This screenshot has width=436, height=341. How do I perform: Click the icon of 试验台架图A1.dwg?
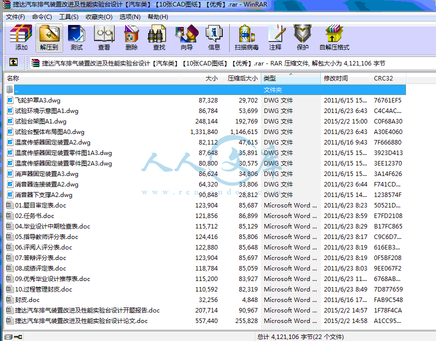(x=10, y=121)
